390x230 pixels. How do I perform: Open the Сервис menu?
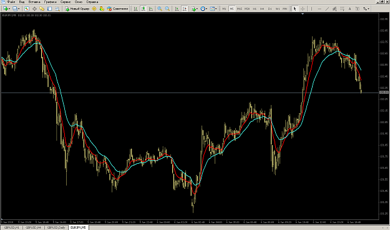click(x=66, y=2)
